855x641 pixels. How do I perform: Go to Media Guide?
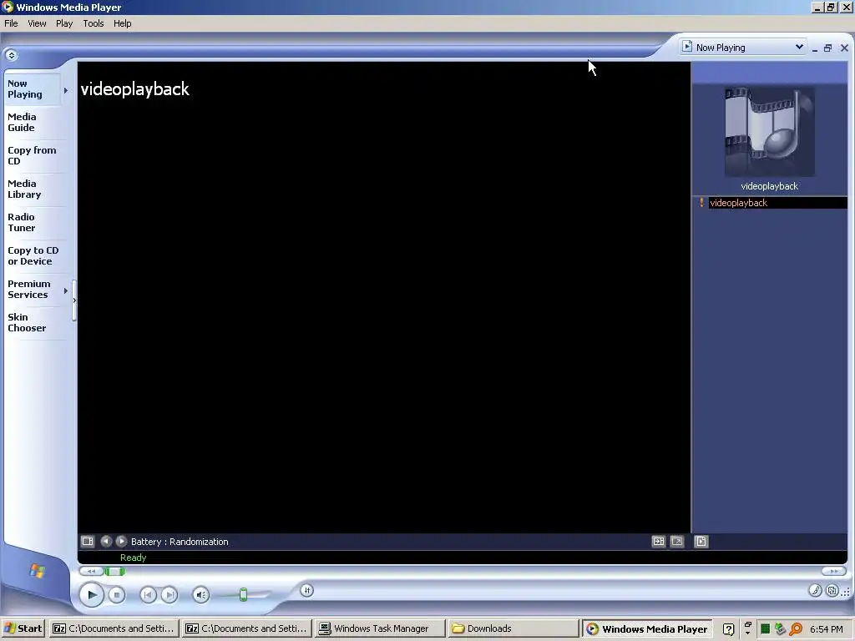coord(22,122)
